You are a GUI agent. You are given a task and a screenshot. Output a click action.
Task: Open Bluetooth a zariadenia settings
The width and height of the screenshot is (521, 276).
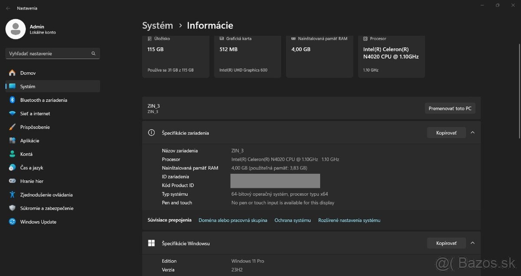pos(43,100)
